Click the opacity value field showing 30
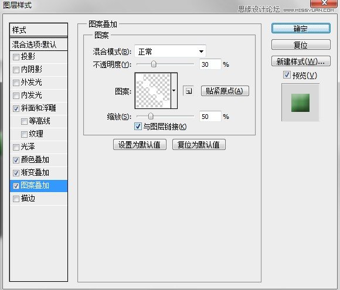The image size is (340, 290). (210, 64)
